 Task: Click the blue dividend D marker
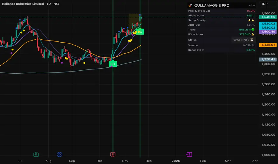pyautogui.click(x=59, y=154)
